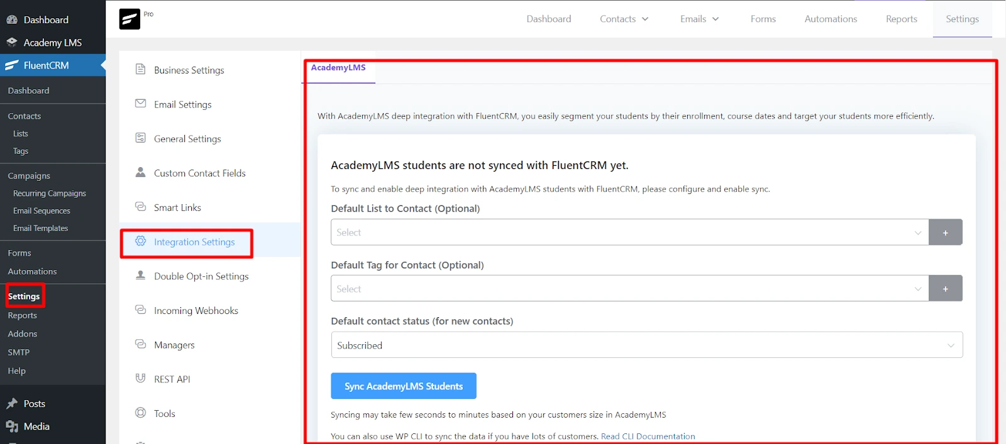Screen dimensions: 1006x444
Task: Click the Integration Settings gear icon
Action: point(141,241)
